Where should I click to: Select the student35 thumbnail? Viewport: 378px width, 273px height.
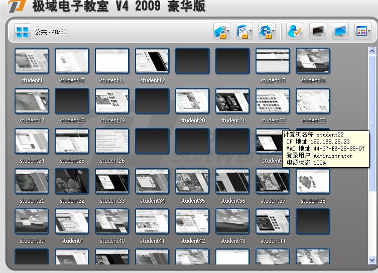point(192,181)
